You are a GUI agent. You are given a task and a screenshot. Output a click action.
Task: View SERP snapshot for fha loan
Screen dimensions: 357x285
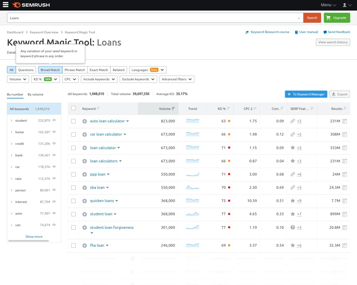[345, 246]
